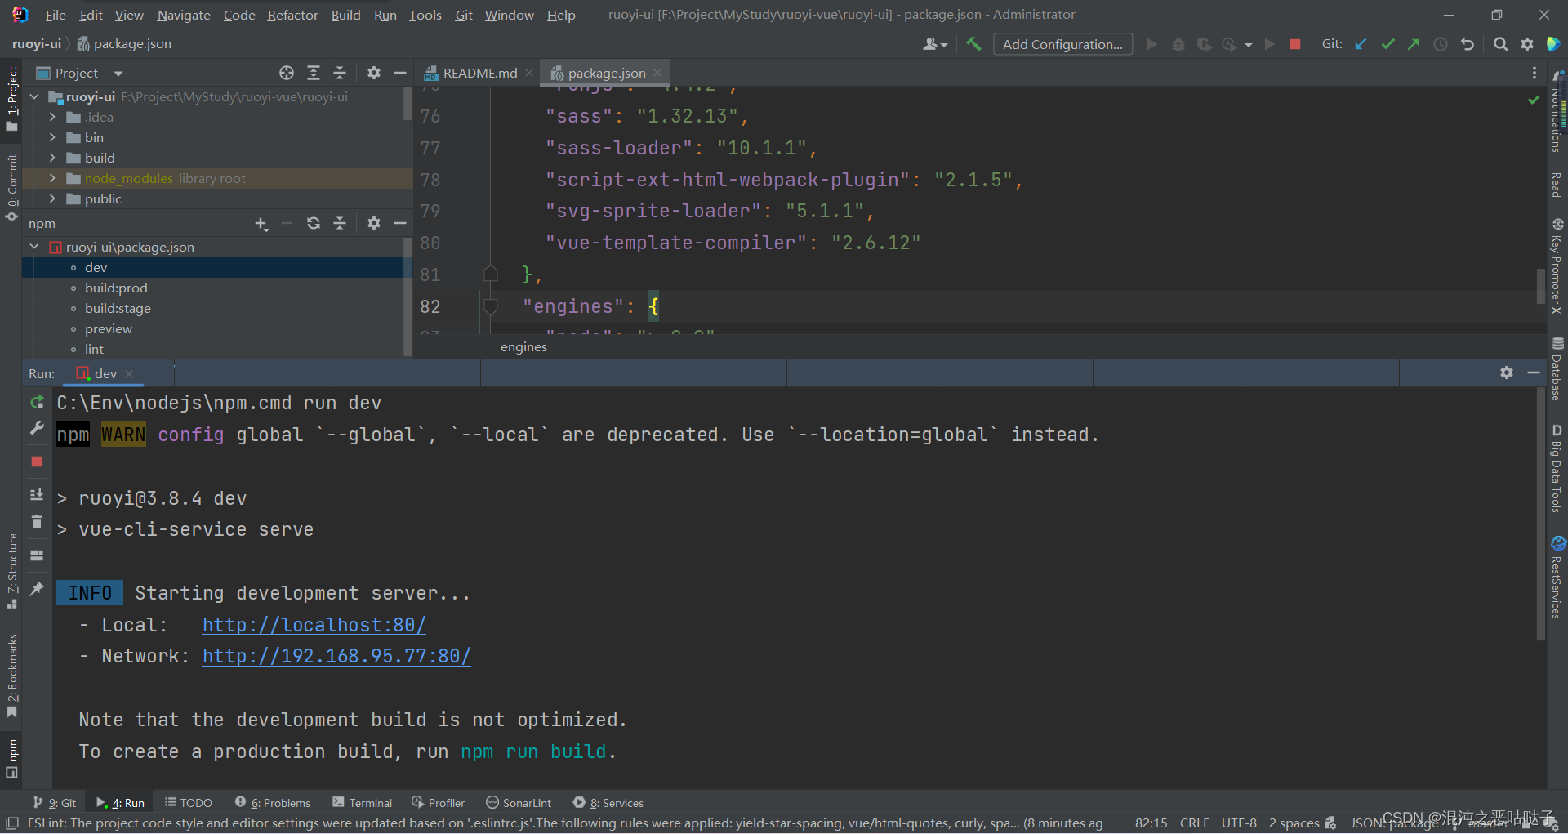Collapse ruoyi-ui\package.json npm scripts
1568x834 pixels.
(x=34, y=247)
